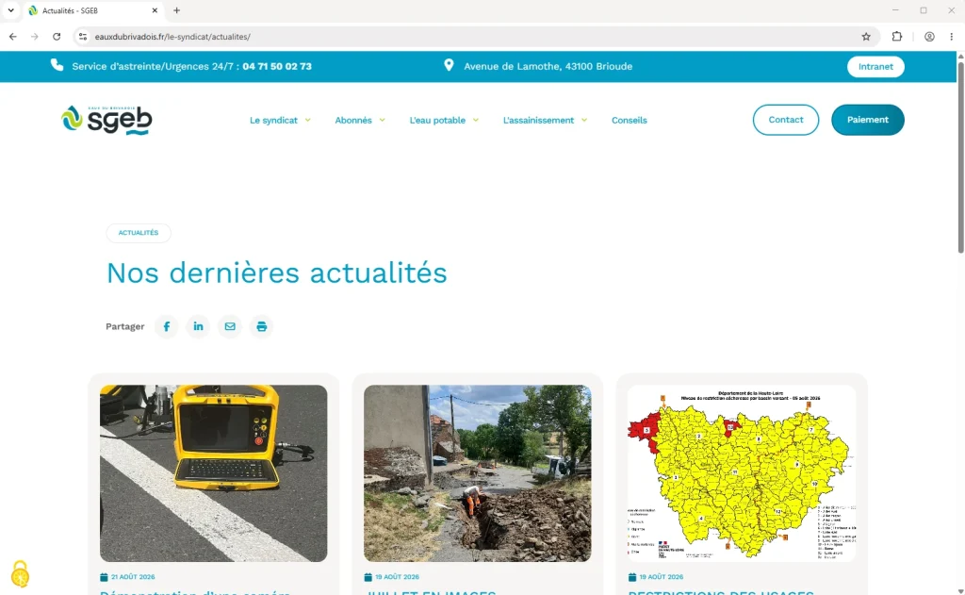Click the print page icon
This screenshot has width=965, height=595.
coord(262,326)
